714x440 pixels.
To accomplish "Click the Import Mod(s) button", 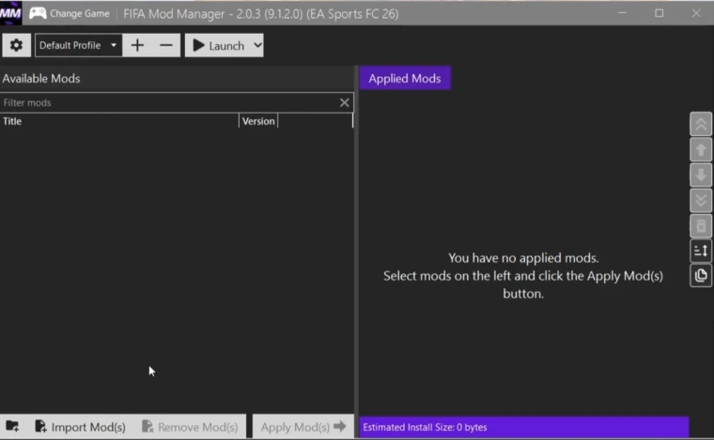I will pos(80,427).
